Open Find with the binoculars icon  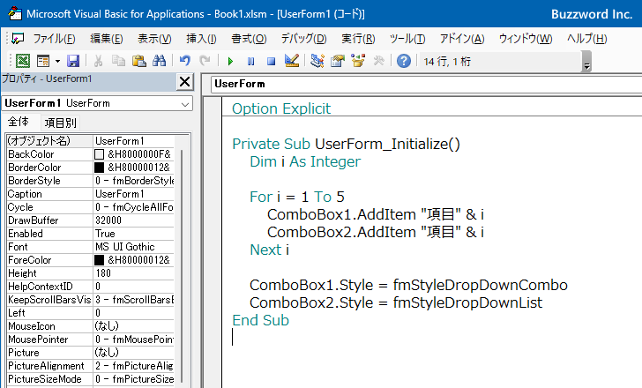[159, 61]
